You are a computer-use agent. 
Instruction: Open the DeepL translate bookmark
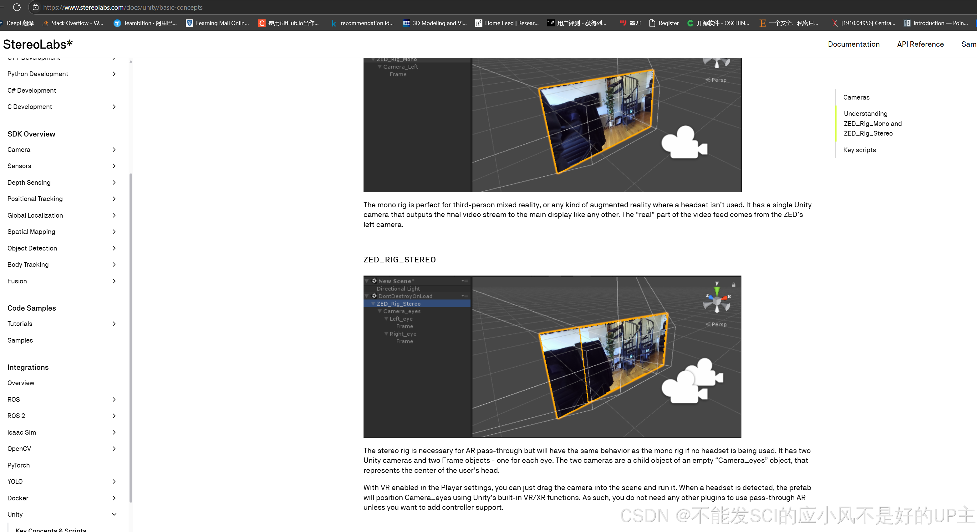point(17,23)
